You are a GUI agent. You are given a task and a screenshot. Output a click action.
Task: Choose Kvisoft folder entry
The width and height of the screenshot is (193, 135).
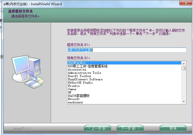[124, 99]
